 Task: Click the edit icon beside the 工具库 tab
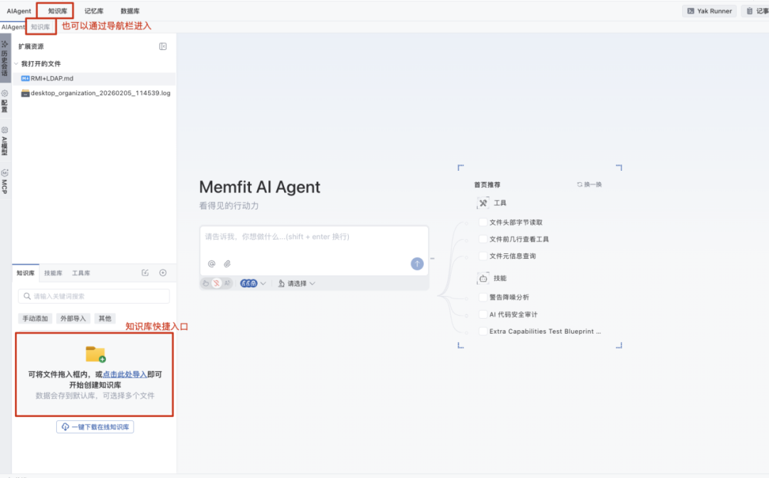(x=145, y=273)
